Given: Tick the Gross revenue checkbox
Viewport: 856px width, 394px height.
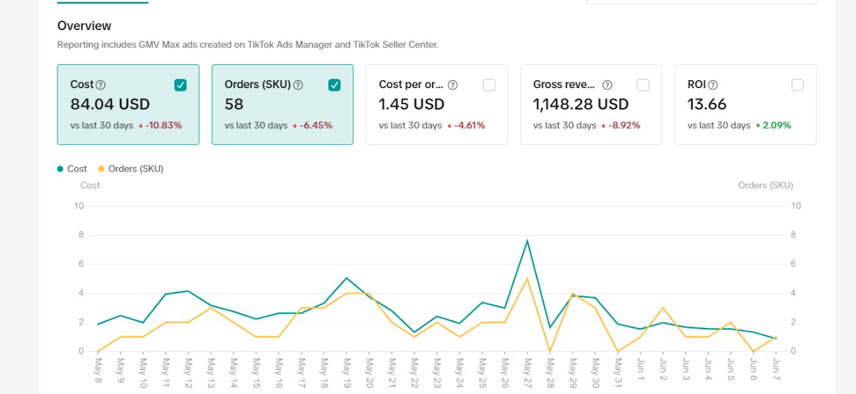Looking at the screenshot, I should 643,85.
